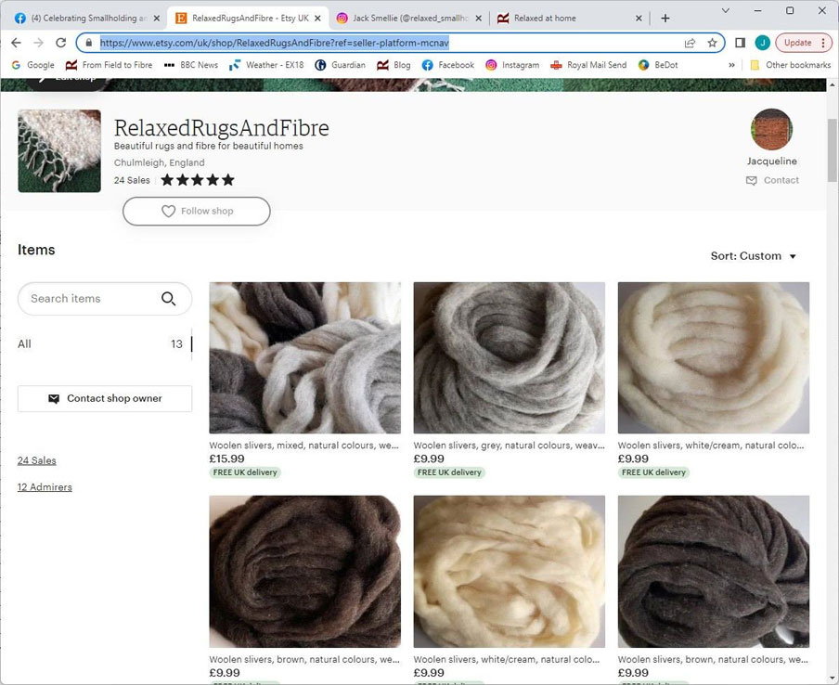Click the magnifying glass search icon

click(169, 299)
